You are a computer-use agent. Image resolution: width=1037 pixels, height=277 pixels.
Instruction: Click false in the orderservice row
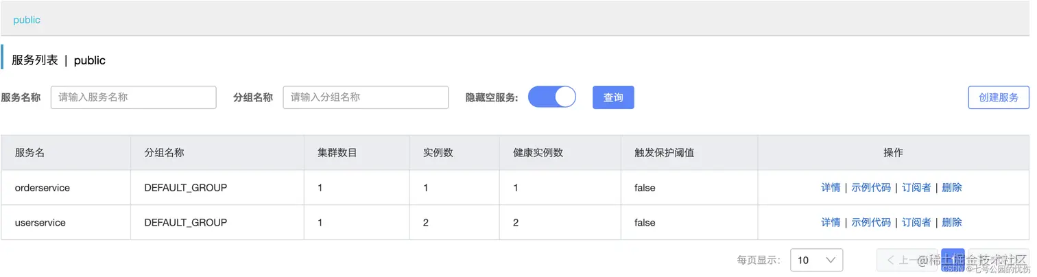coord(645,187)
